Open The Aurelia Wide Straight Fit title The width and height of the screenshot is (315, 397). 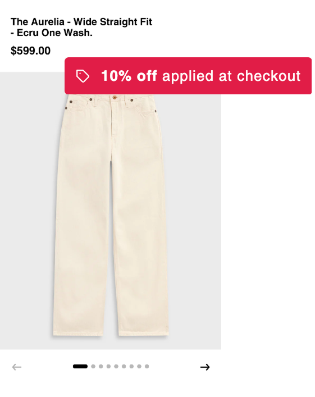pyautogui.click(x=81, y=27)
